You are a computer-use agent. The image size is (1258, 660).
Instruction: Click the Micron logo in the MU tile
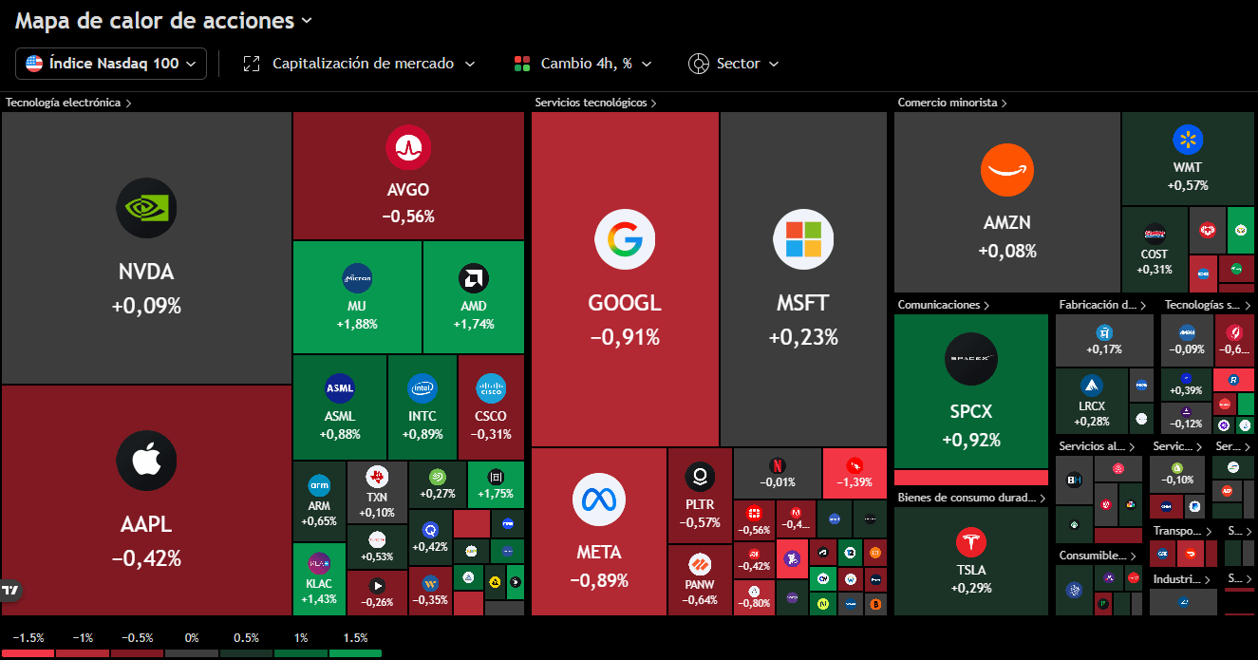click(357, 278)
